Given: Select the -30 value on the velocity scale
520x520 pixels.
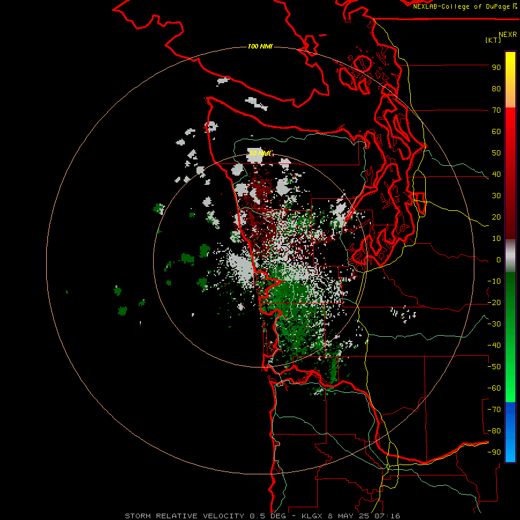Looking at the screenshot, I should click(494, 324).
